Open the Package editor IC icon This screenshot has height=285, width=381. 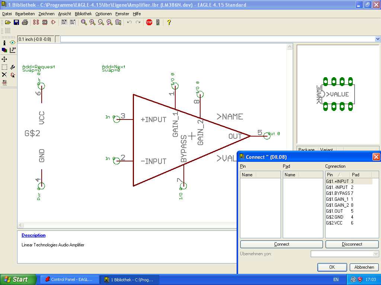pyautogui.click(x=45, y=22)
